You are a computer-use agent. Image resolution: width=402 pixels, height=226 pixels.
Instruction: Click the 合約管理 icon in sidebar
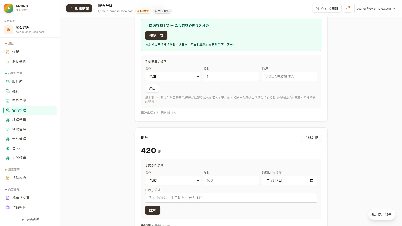[x=8, y=139]
